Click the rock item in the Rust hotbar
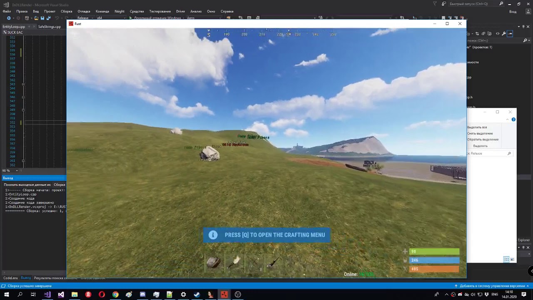 (214, 262)
